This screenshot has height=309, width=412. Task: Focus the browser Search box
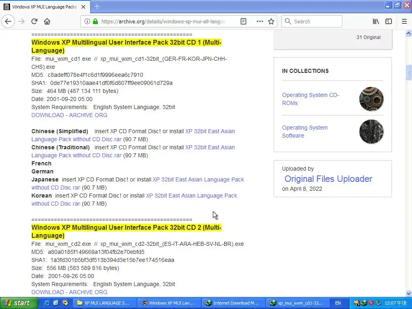point(312,21)
